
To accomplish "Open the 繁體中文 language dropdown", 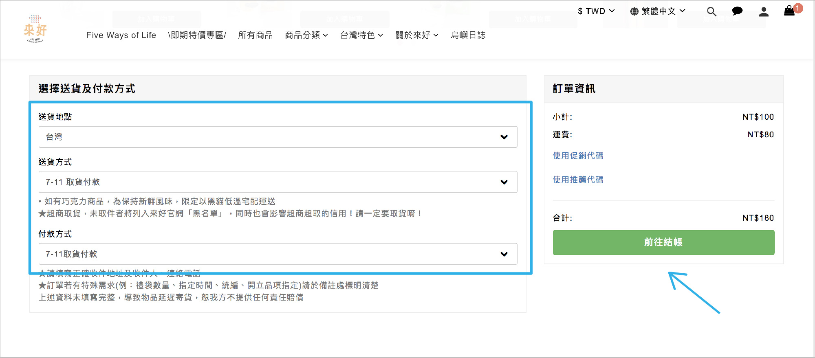I will tap(663, 11).
